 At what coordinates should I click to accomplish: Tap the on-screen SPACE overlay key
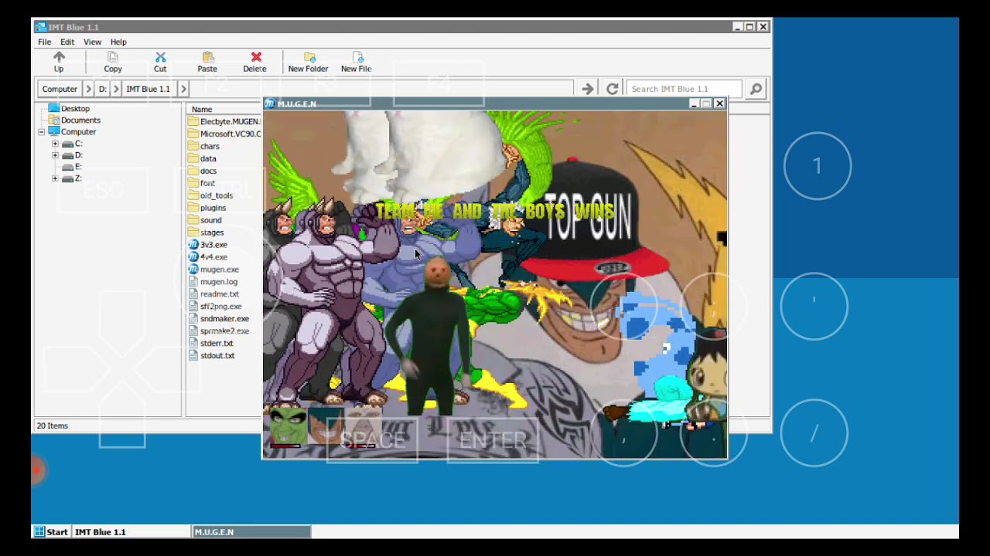[x=373, y=440]
